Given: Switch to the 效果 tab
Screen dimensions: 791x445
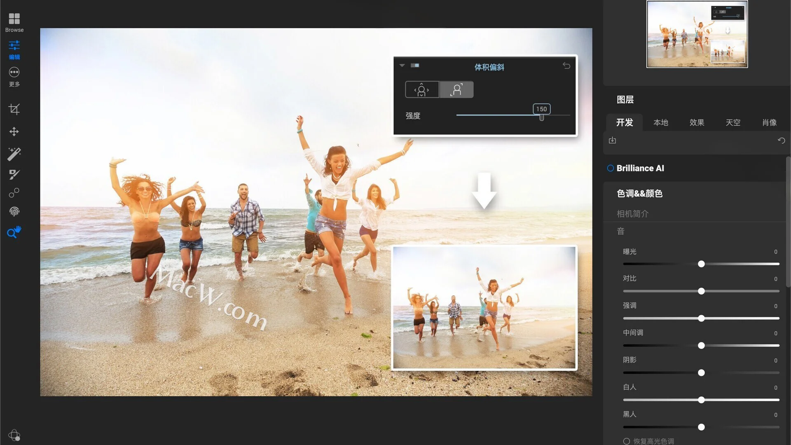Looking at the screenshot, I should tap(697, 122).
